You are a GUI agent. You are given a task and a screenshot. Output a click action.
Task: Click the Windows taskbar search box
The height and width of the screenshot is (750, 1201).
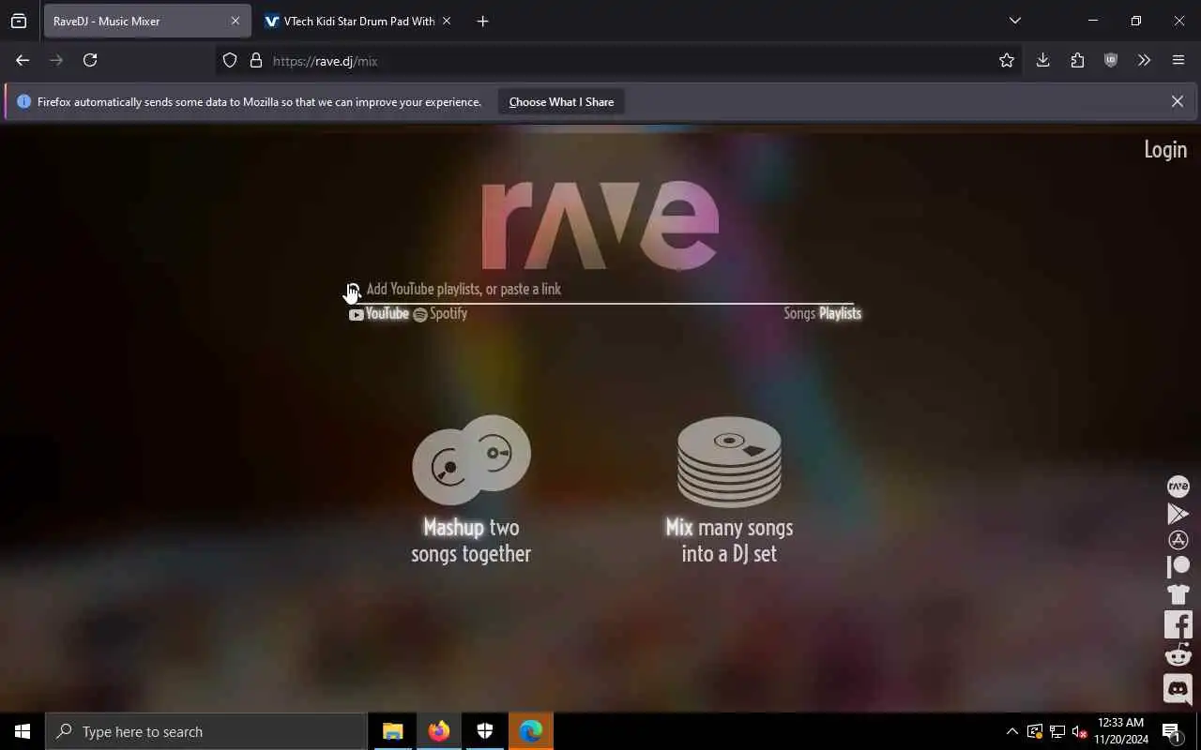[x=206, y=731]
